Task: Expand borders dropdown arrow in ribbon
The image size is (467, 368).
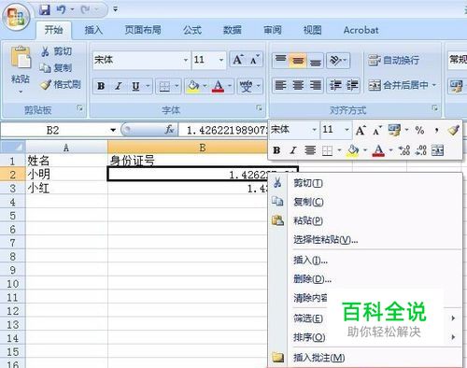Action: click(x=177, y=86)
